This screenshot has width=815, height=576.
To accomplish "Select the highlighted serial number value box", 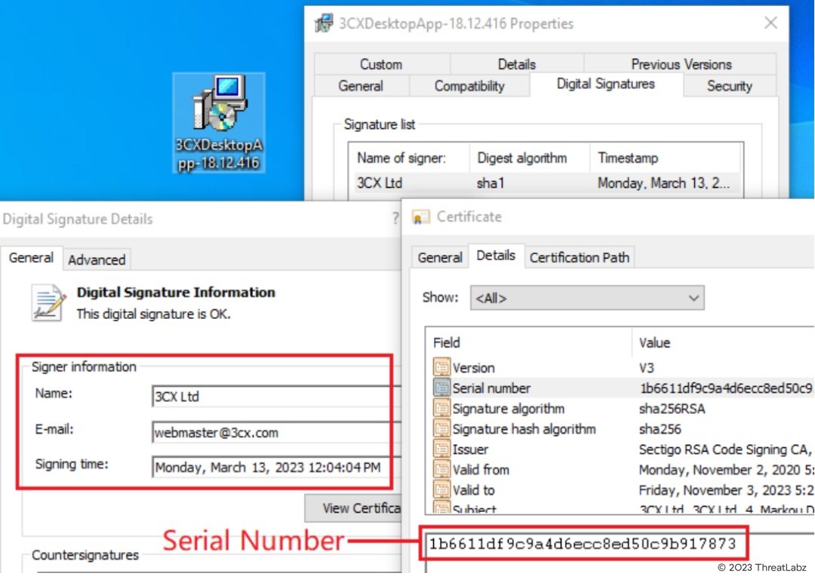I will pyautogui.click(x=585, y=542).
